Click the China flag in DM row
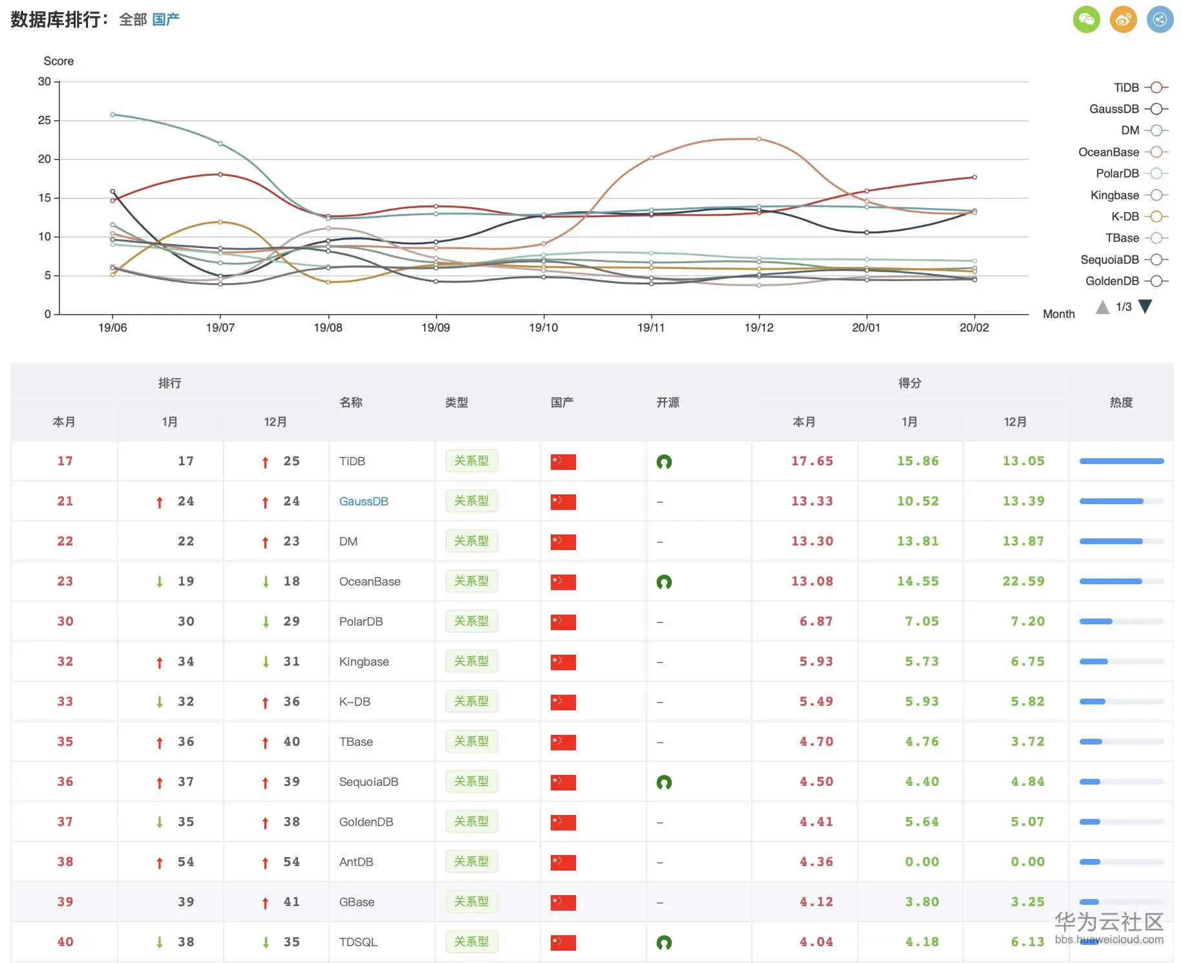Screen dimensions: 1183x963 click(563, 542)
